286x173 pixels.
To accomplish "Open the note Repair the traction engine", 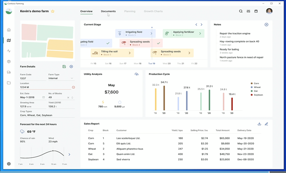I will 235,33.
